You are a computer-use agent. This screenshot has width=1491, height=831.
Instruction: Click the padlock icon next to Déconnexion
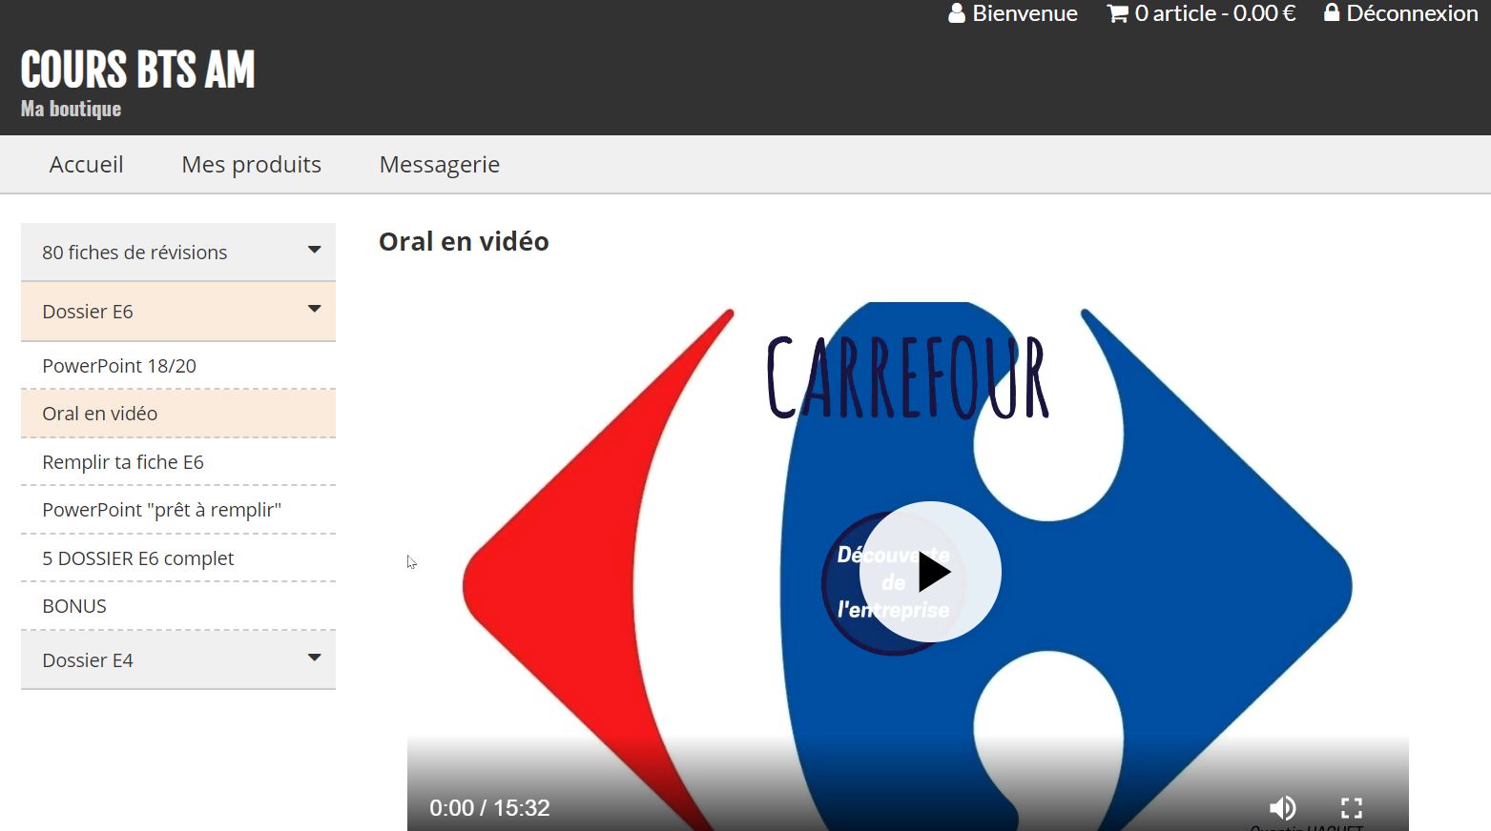click(x=1332, y=12)
